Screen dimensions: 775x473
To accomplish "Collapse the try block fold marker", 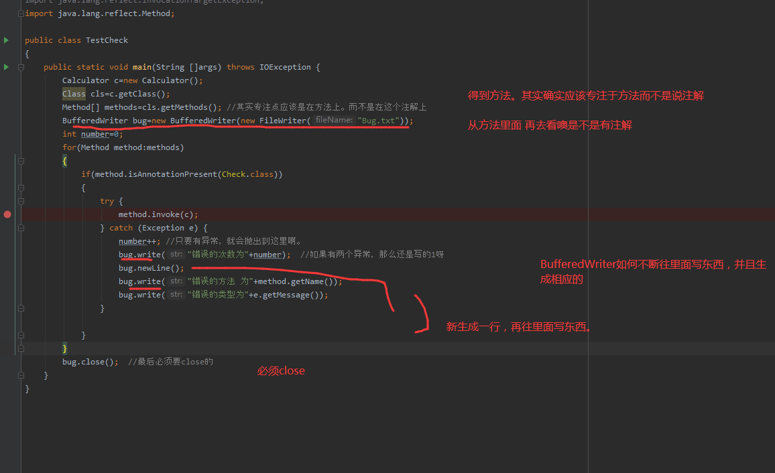I will tap(21, 201).
